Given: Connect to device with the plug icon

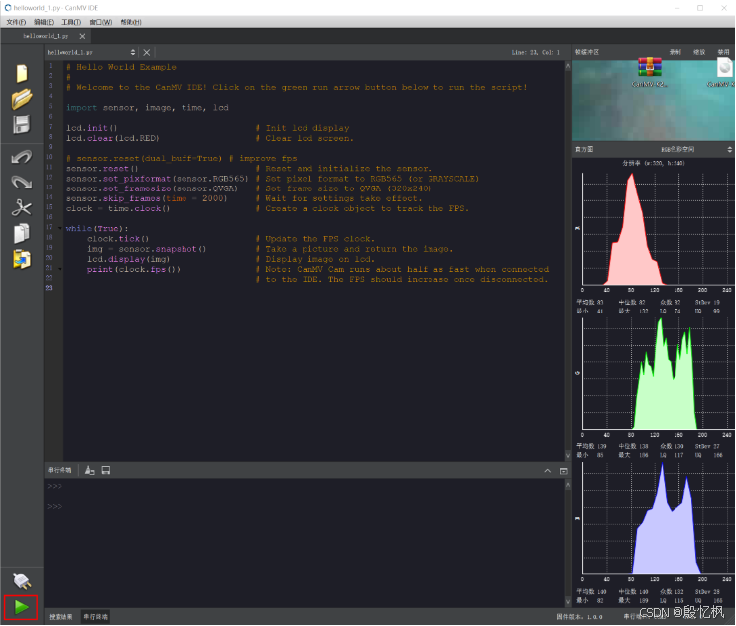Looking at the screenshot, I should (22, 582).
